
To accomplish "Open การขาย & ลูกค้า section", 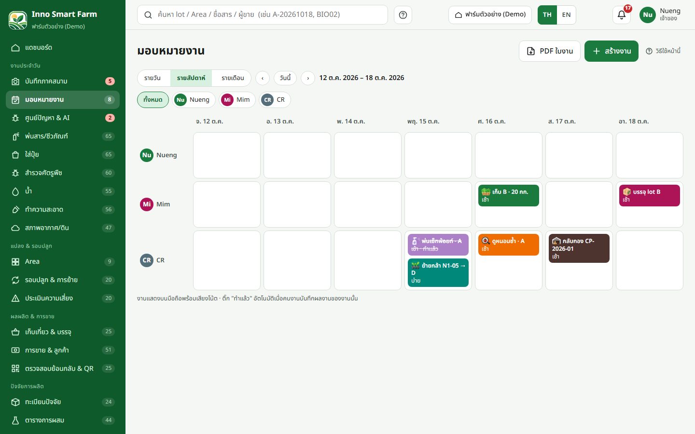I will 63,350.
